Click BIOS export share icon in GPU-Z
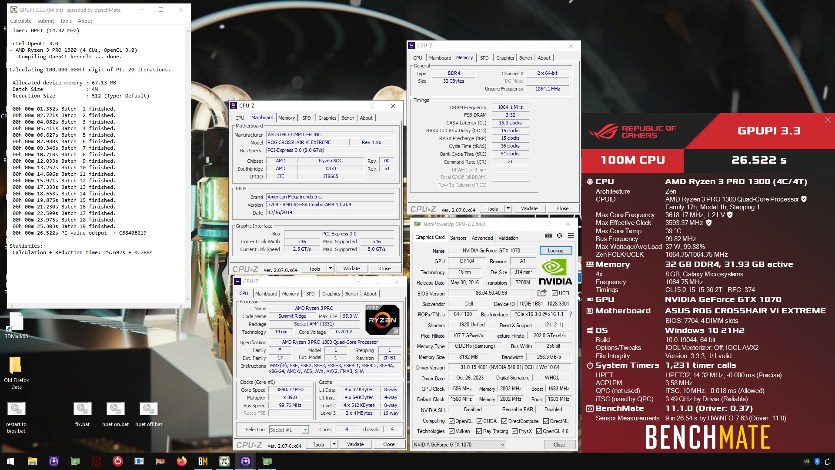 (x=542, y=293)
